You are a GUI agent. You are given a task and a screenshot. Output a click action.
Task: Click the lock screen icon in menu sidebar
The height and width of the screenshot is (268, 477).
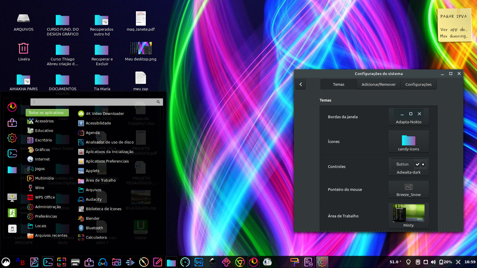pyautogui.click(x=12, y=197)
